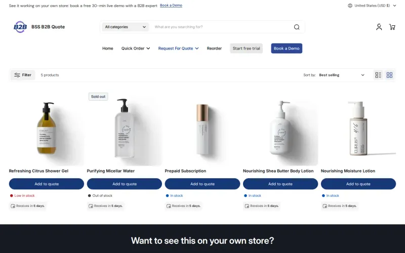
Task: Click the Start free trial button
Action: pos(246,48)
